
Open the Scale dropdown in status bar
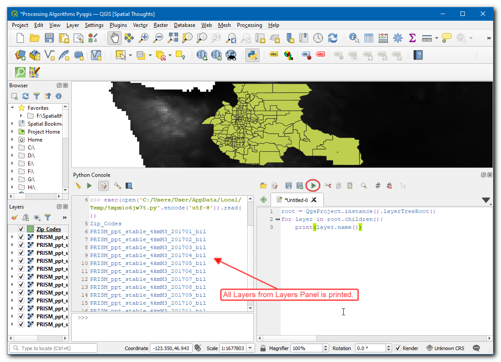250,348
